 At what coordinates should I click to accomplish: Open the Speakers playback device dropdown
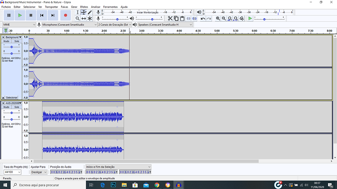165,24
